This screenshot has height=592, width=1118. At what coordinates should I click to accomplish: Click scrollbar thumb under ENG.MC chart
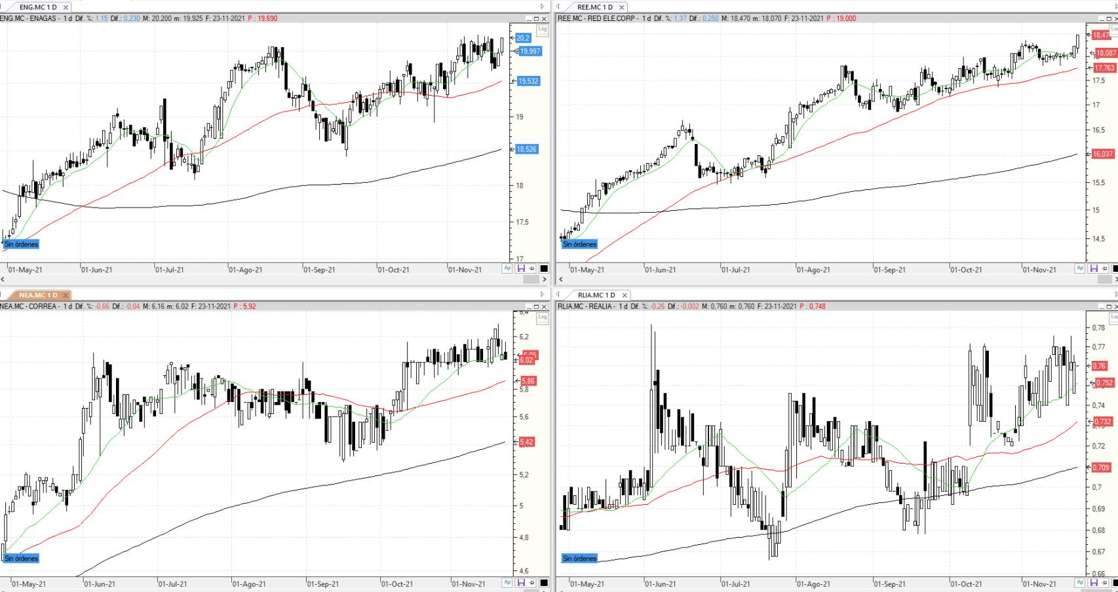click(531, 280)
